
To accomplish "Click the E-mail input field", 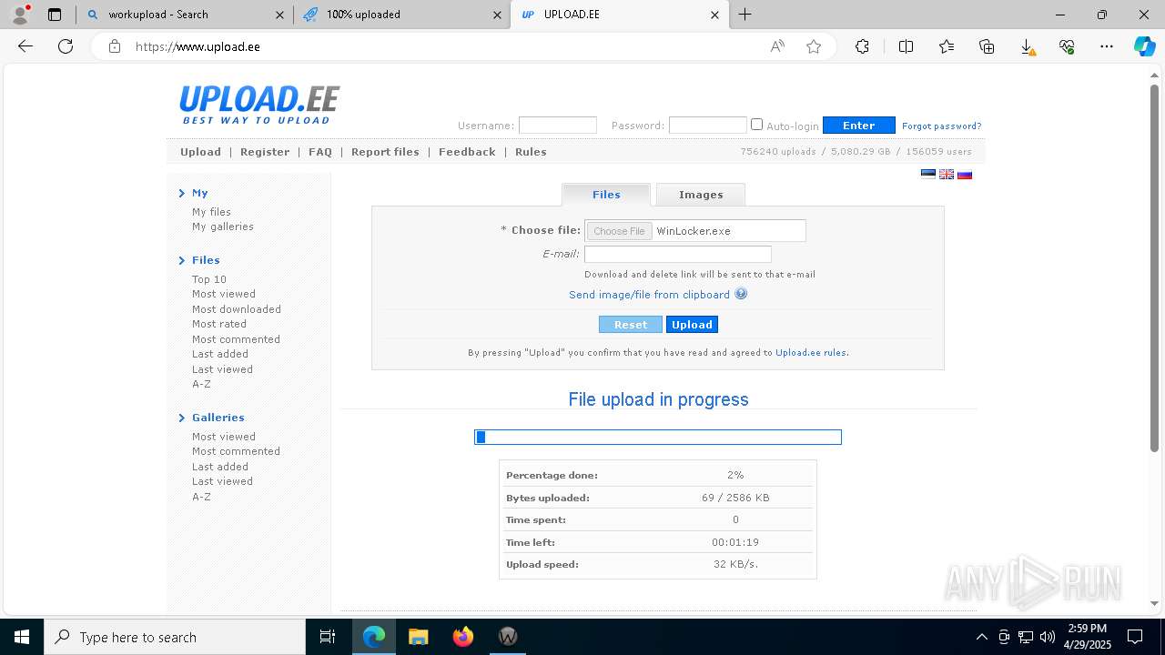I will pos(678,255).
